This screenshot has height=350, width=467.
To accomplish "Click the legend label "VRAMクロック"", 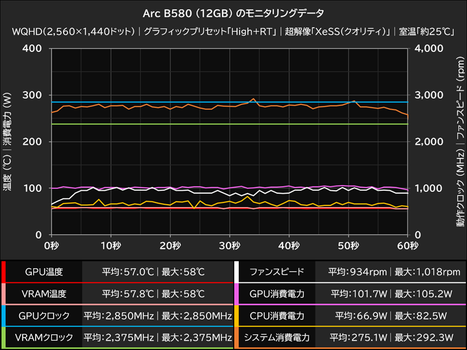I will [44, 337].
